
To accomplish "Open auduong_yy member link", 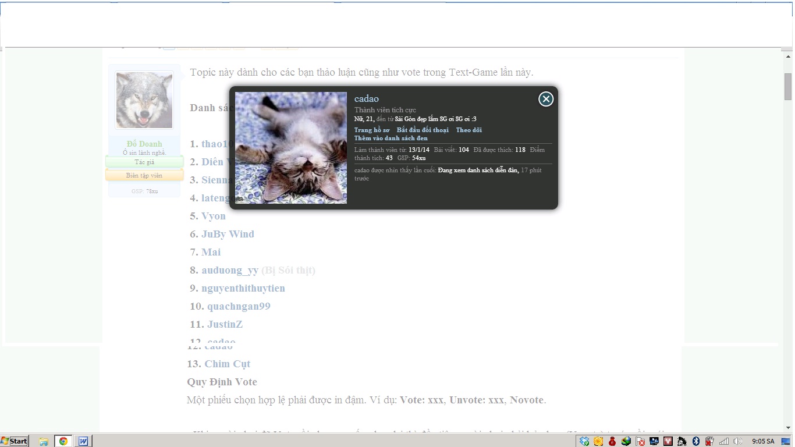I will 230,270.
